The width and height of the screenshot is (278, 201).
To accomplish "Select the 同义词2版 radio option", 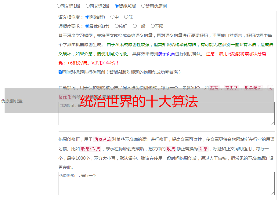I will click(88, 6).
